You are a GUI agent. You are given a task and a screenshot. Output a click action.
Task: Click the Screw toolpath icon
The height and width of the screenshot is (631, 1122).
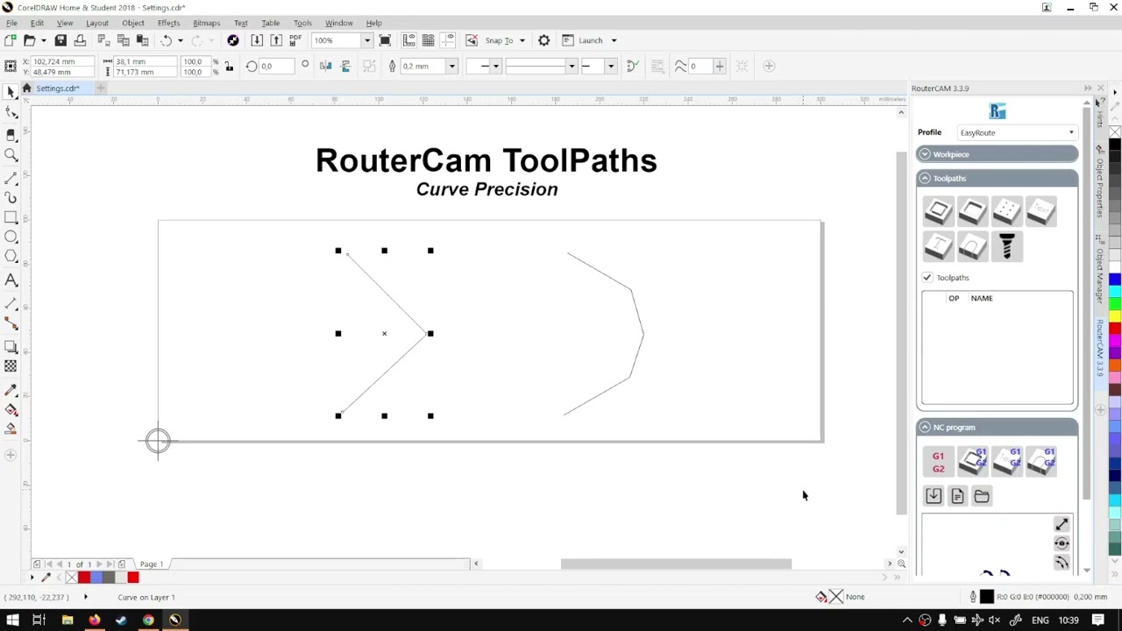coord(1006,247)
